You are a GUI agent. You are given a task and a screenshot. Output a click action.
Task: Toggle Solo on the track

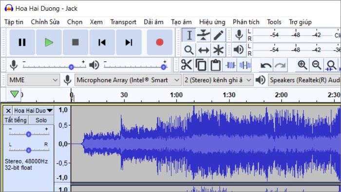point(41,120)
